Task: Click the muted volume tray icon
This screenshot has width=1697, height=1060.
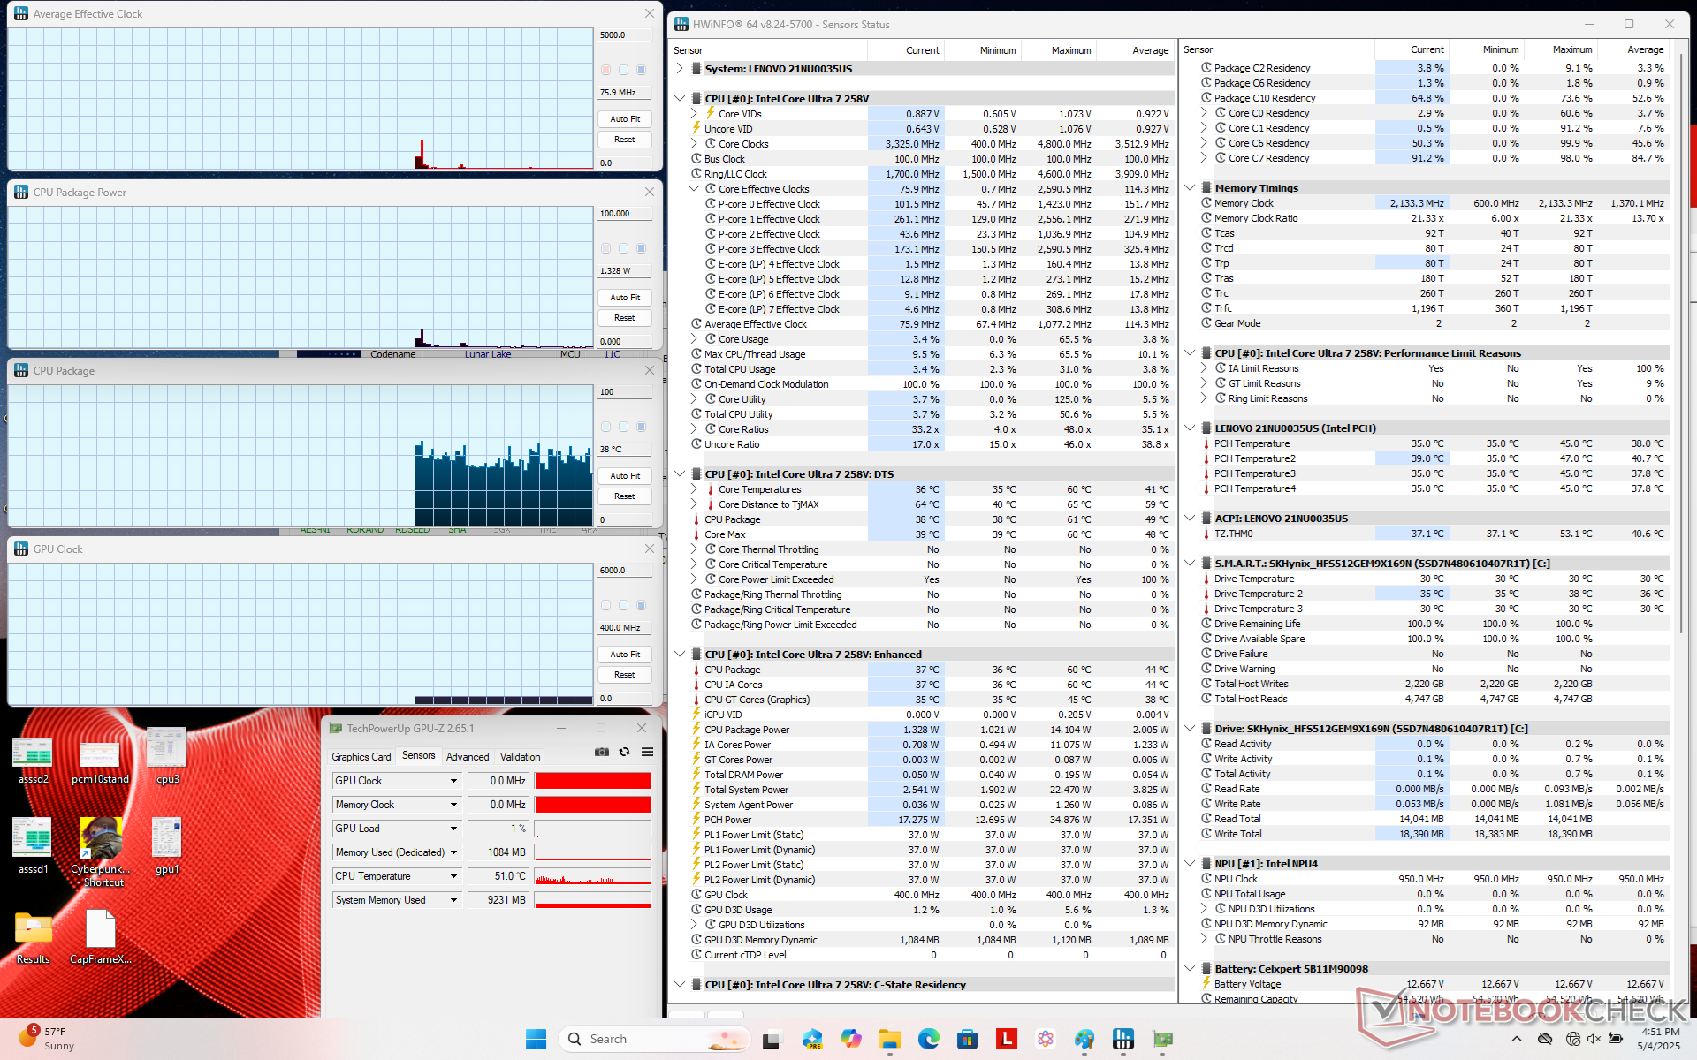Action: pos(1594,1039)
